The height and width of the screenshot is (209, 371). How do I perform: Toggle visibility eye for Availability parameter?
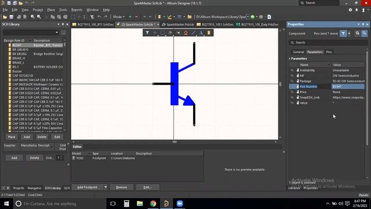[x=292, y=70]
